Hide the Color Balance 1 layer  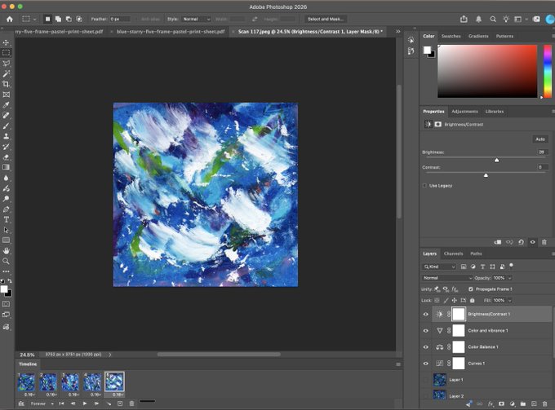tap(426, 347)
